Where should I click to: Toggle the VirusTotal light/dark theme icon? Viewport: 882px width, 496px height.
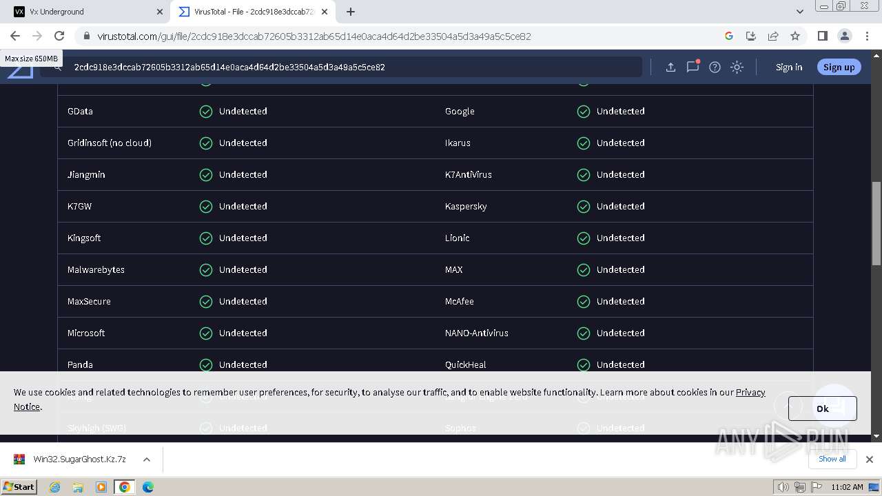(x=737, y=67)
